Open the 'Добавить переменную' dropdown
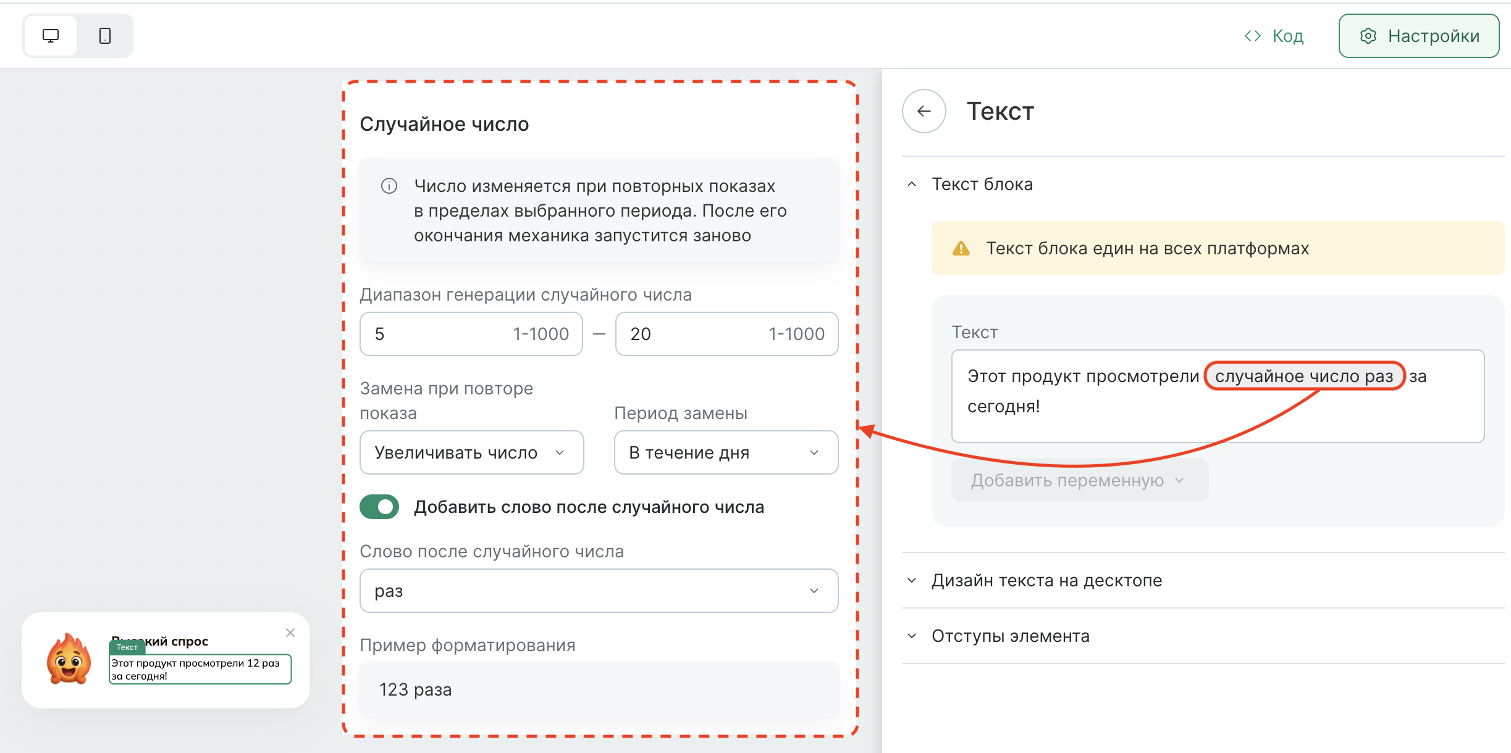The height and width of the screenshot is (753, 1511). click(x=1079, y=481)
